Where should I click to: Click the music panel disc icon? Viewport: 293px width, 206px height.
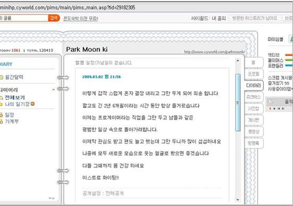(x=271, y=102)
